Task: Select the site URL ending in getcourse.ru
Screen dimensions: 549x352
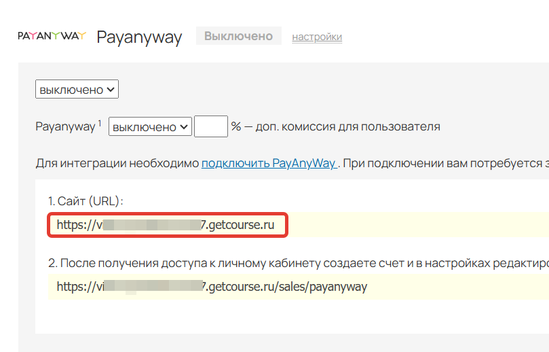Action: tap(166, 225)
